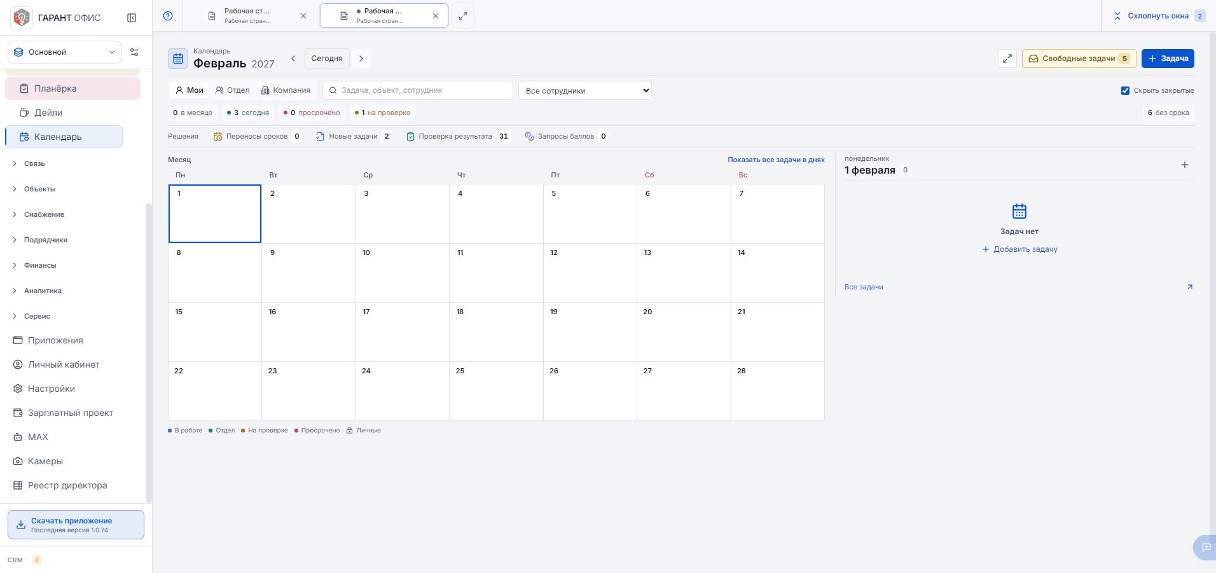Select February 14 calendar cell
Viewport: 1216px width, 573px height.
coord(777,273)
